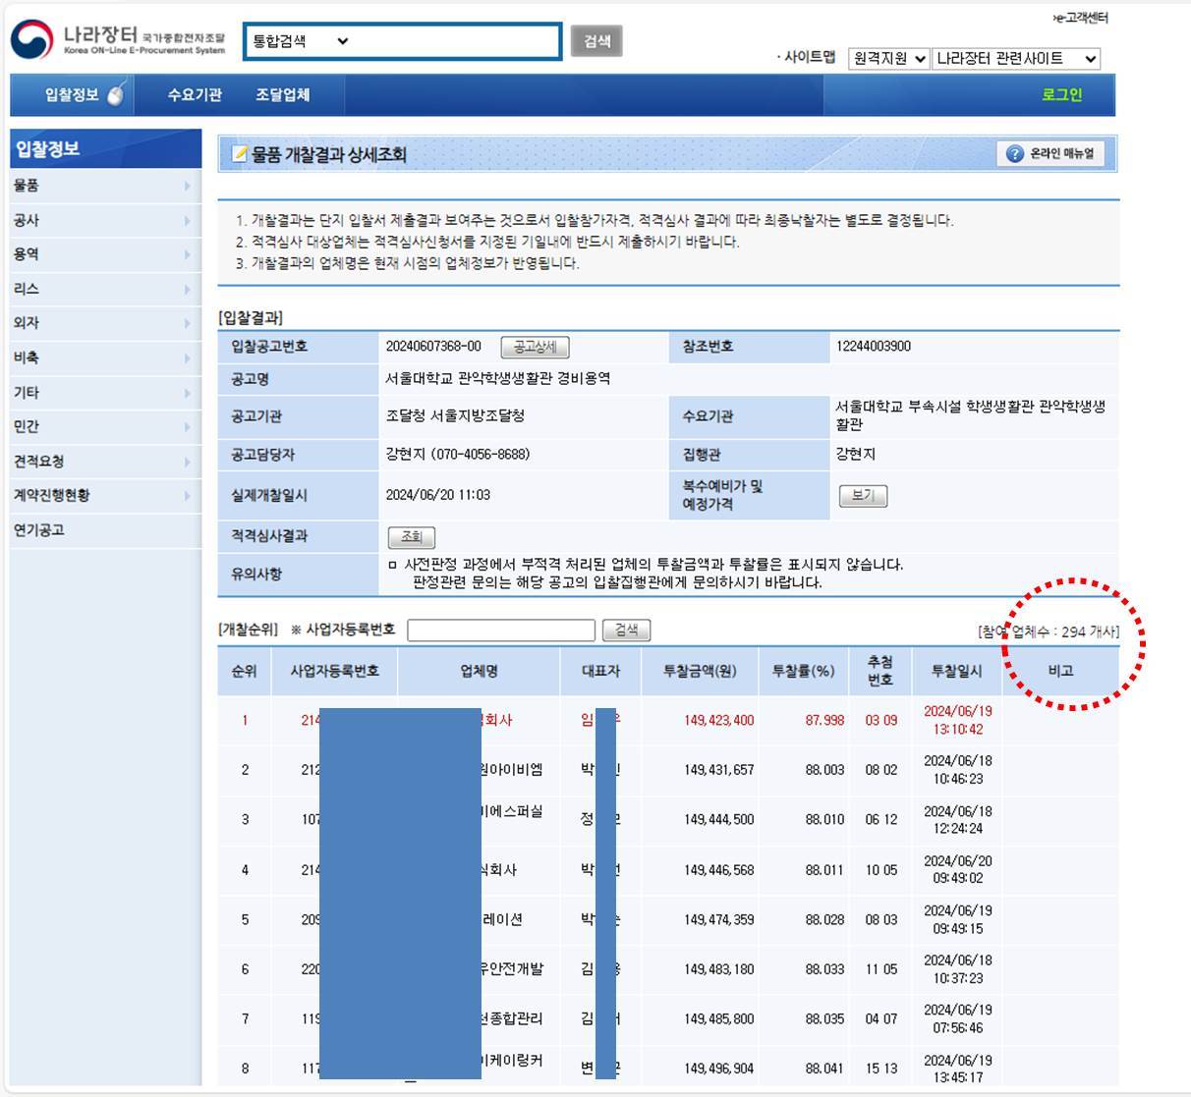This screenshot has width=1191, height=1097.
Task: Expand the 민간 sidebar arrow
Action: coord(187,426)
